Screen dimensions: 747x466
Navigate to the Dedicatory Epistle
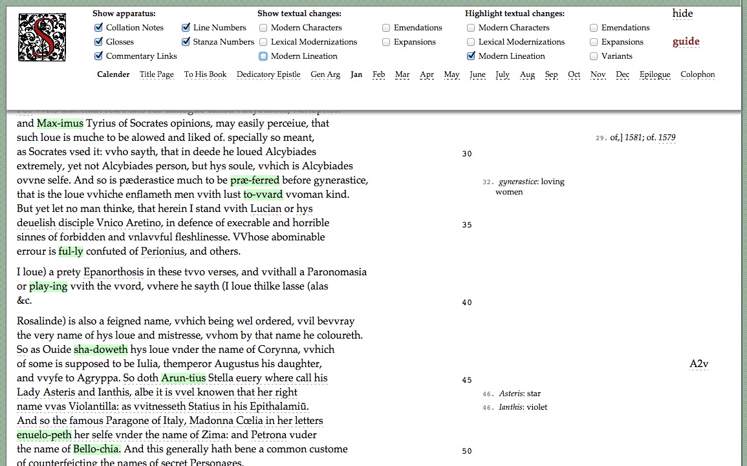(268, 74)
